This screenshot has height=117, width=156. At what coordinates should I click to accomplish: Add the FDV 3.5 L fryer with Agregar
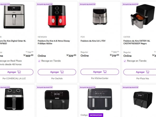click(x=100, y=72)
